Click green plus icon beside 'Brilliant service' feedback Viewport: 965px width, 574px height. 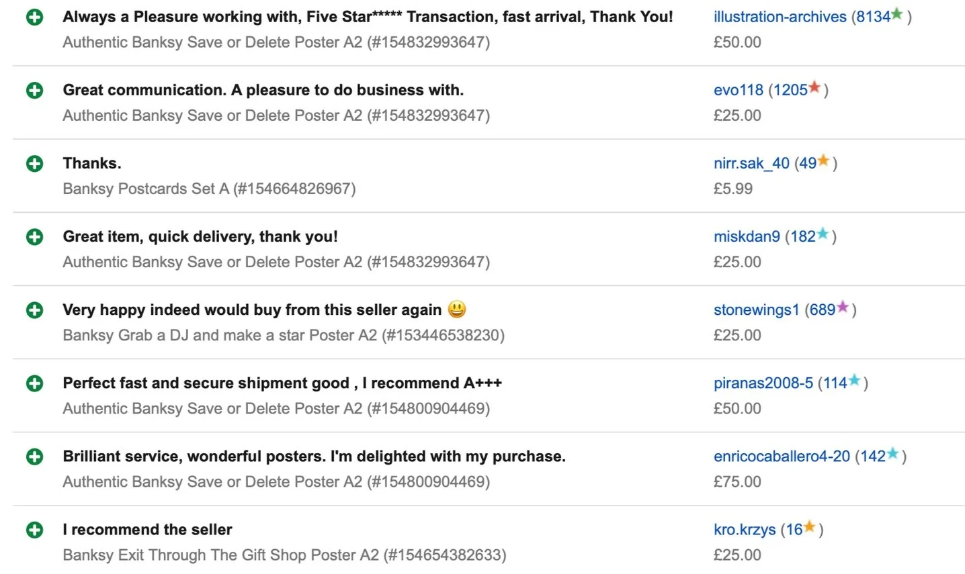[x=34, y=457]
